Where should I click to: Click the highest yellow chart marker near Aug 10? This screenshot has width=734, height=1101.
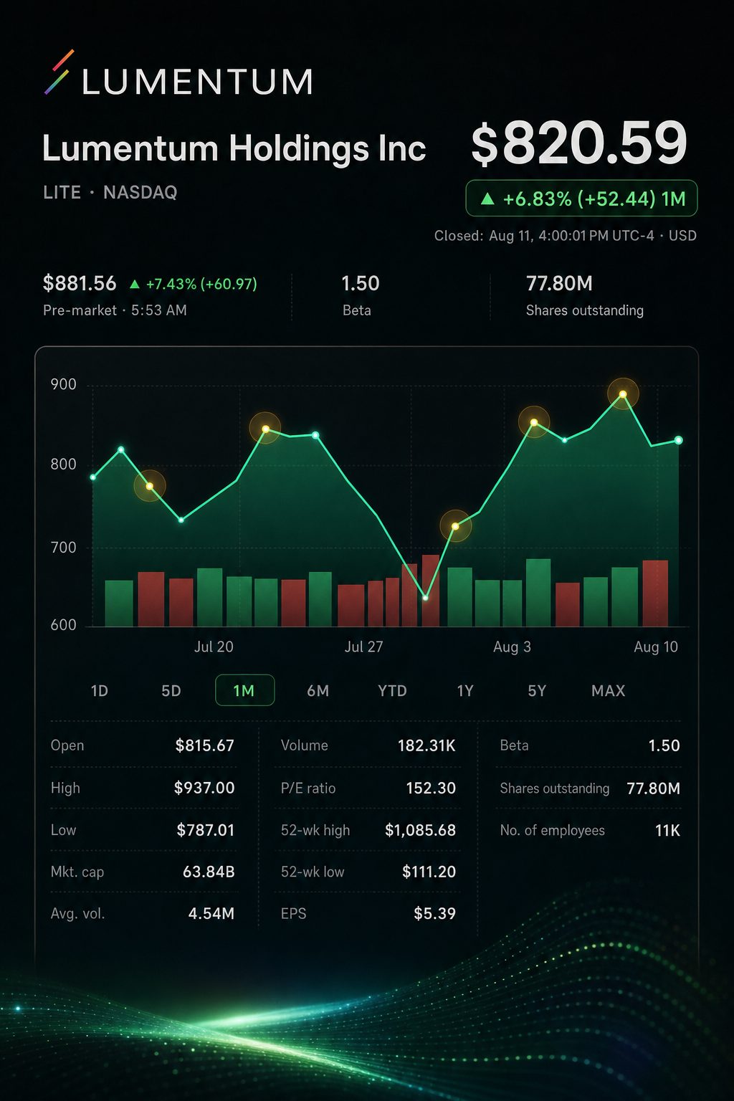pyautogui.click(x=623, y=394)
